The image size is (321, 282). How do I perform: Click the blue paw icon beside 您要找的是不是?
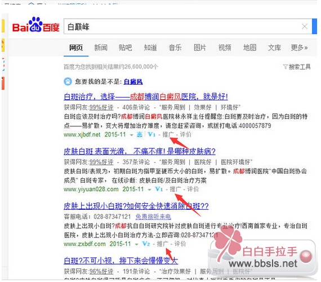[x=68, y=82]
